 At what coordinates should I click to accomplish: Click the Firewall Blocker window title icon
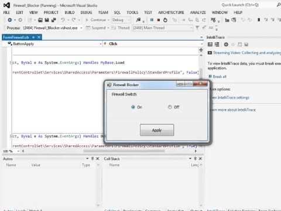(x=109, y=85)
